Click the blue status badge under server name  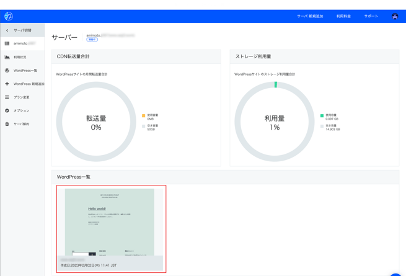[x=92, y=40]
